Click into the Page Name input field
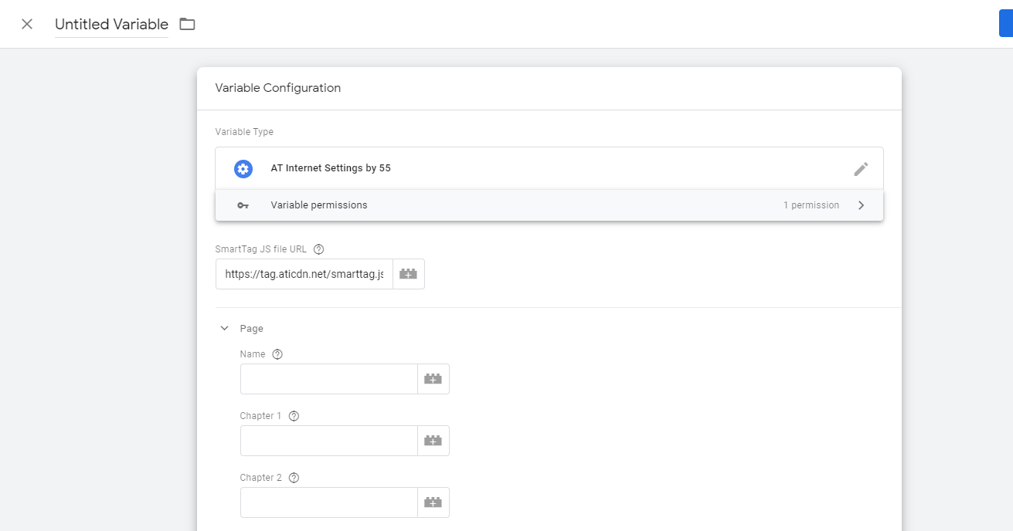This screenshot has height=531, width=1013. coord(328,379)
